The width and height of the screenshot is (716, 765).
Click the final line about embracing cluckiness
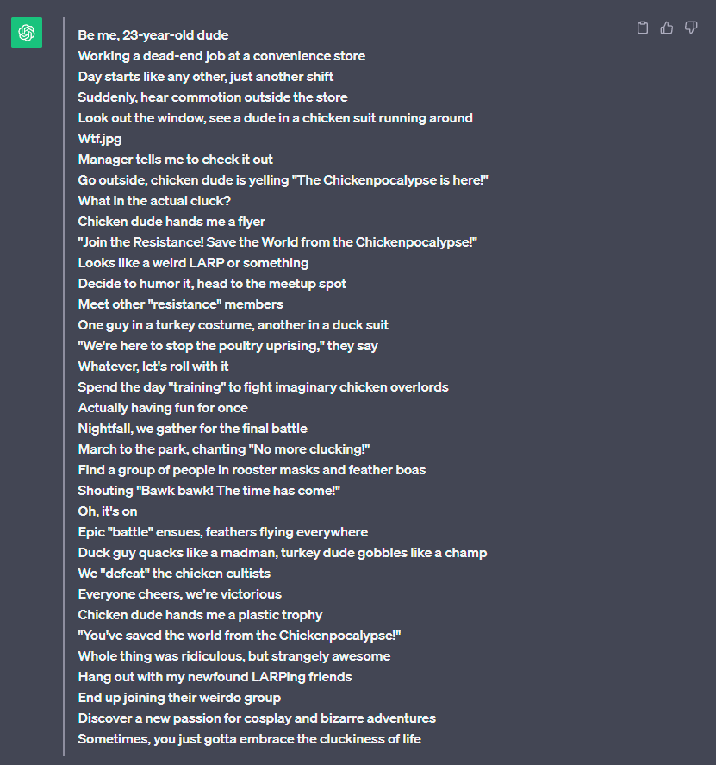click(250, 739)
